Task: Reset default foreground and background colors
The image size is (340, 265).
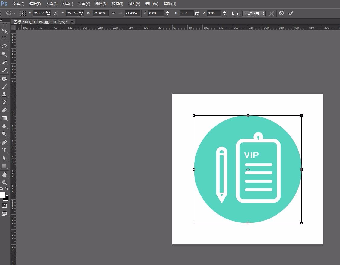Action: click(x=2, y=189)
